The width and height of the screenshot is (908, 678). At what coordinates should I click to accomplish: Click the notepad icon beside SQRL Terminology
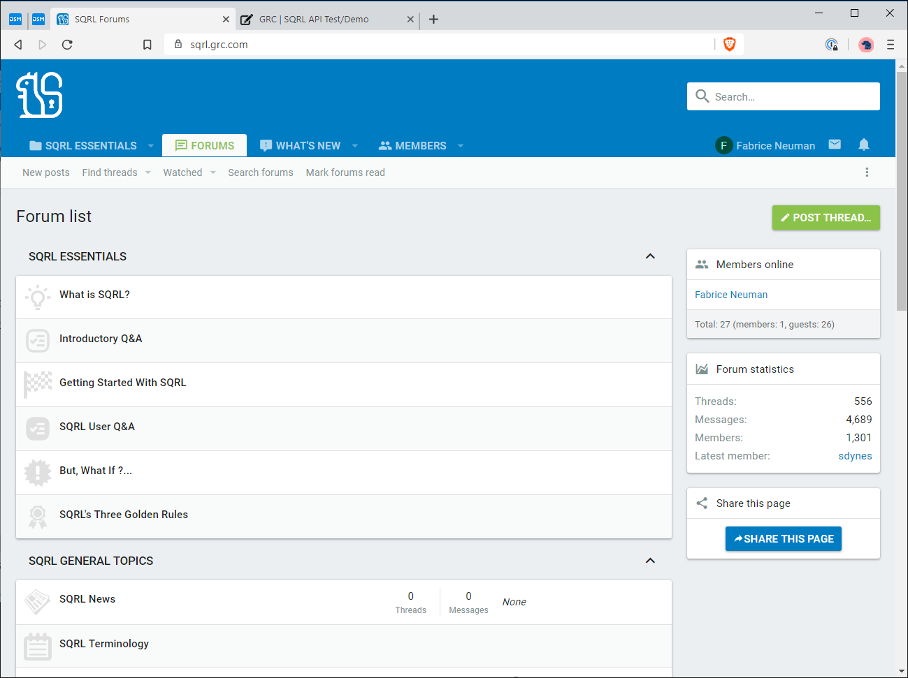click(38, 647)
